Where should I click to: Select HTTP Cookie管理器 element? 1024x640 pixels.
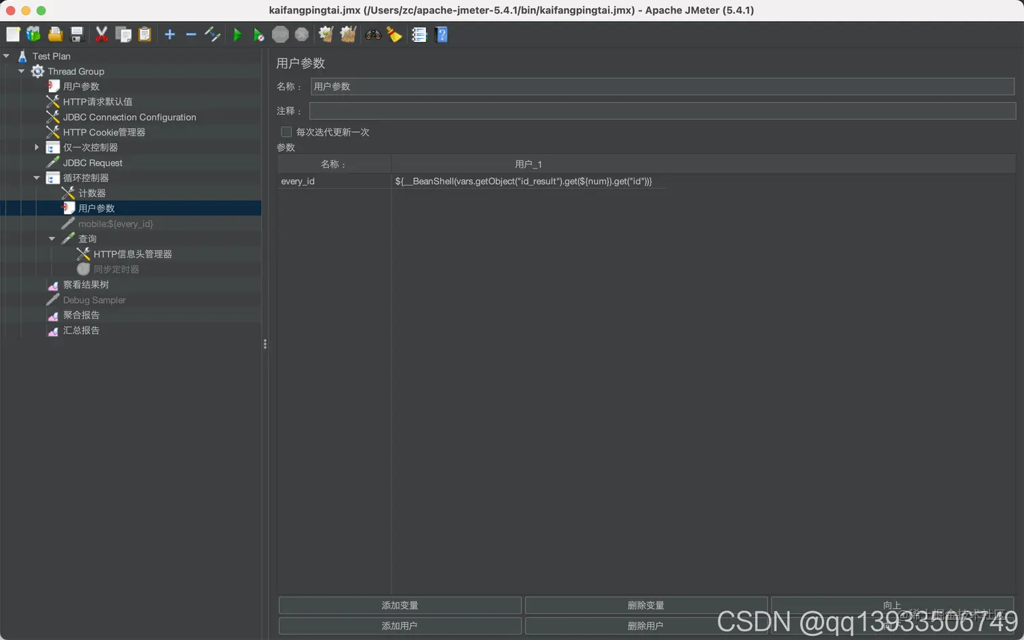coord(104,132)
